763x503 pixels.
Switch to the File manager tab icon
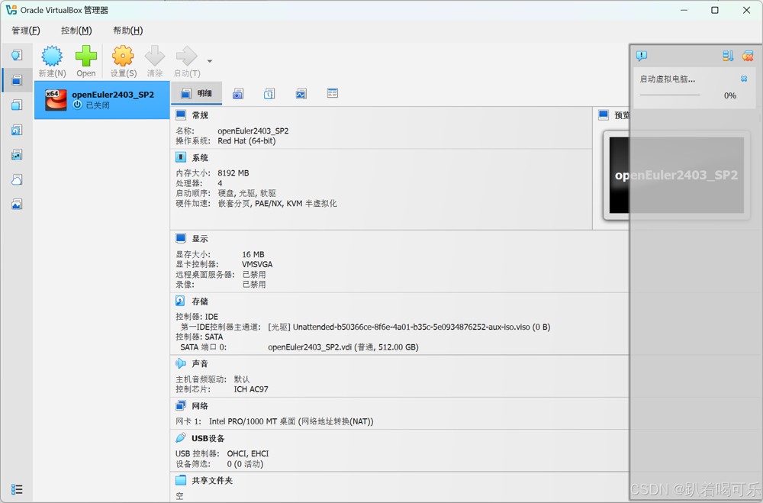333,93
